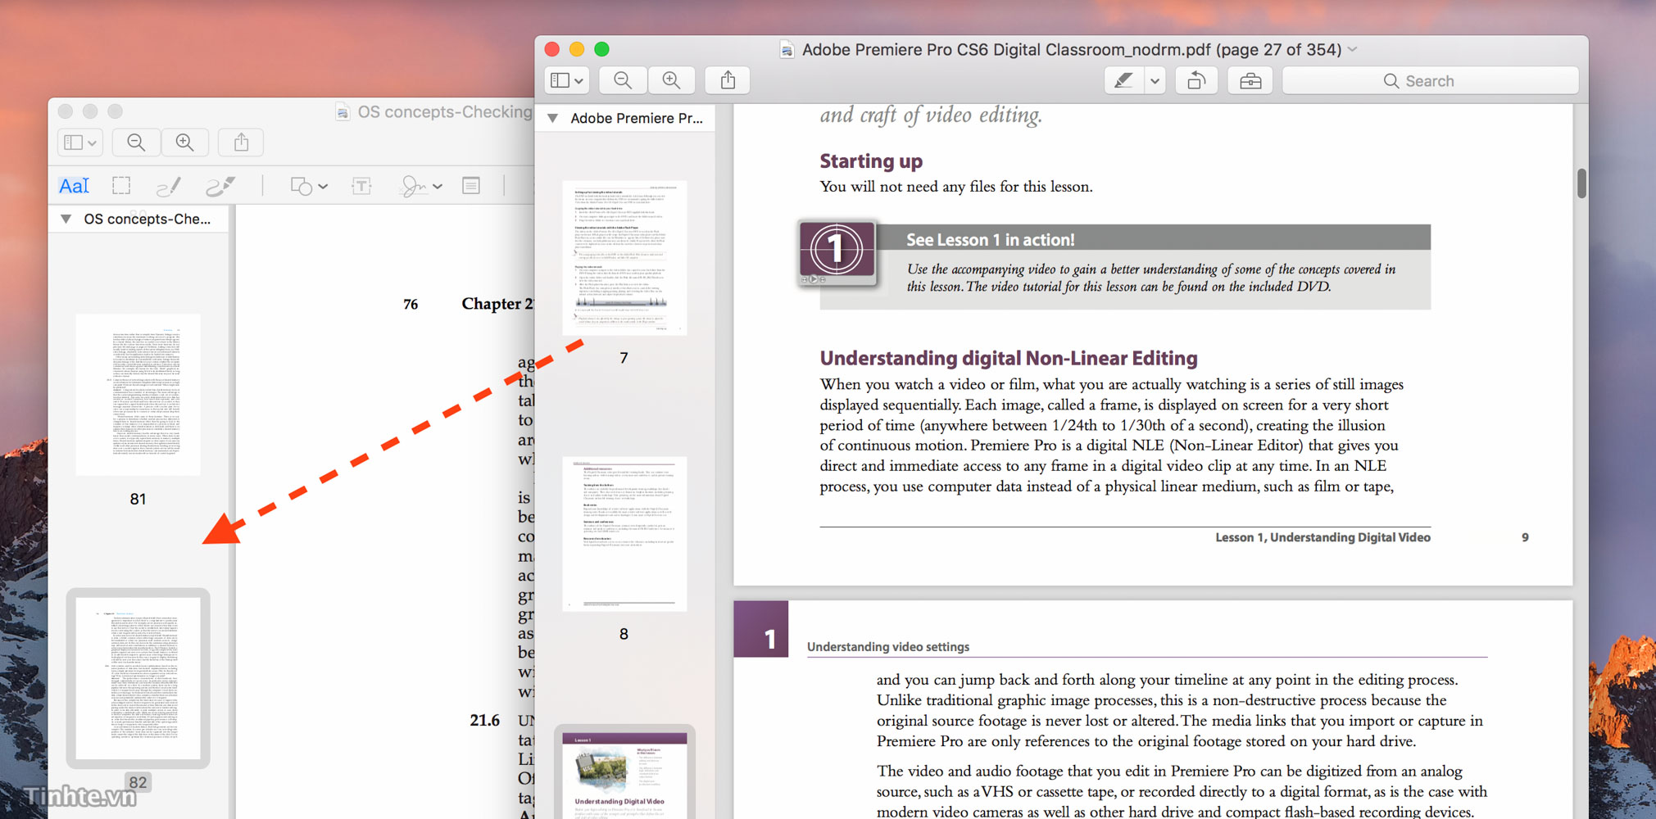The image size is (1656, 819).
Task: Show the Markup toolbar toolbox icon
Action: 1250,80
